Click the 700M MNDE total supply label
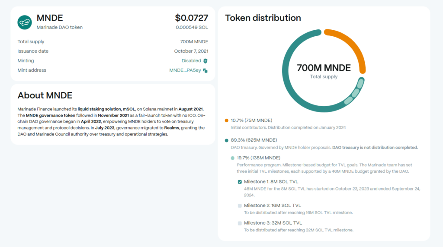This screenshot has width=443, height=247. tap(324, 68)
